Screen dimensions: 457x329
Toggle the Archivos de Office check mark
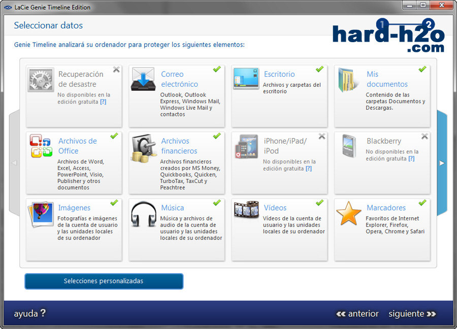click(x=114, y=136)
